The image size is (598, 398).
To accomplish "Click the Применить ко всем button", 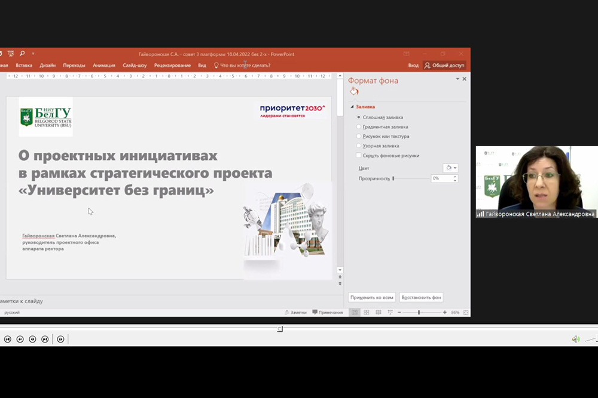I will [371, 297].
